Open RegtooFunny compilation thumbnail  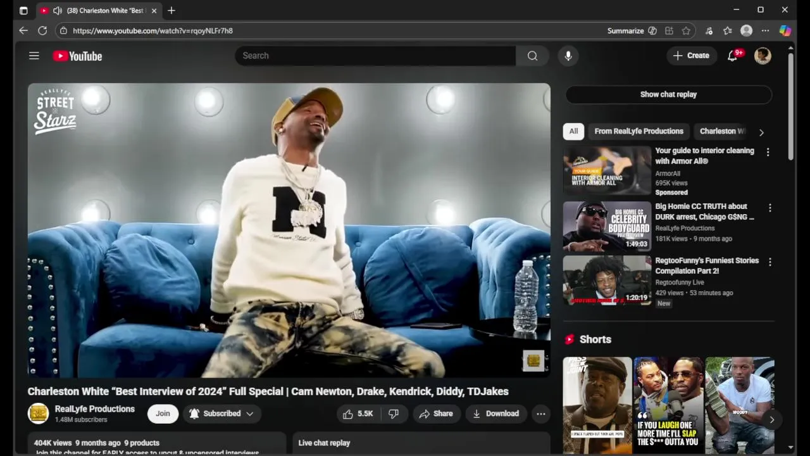607,281
